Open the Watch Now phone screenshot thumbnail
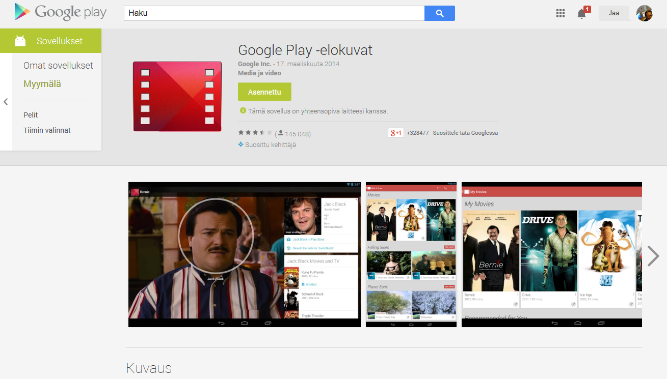Screen dimensions: 667x379 tap(411, 254)
